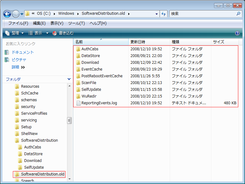245x184 pixels.
Task: Click the 表示 views toolbar button
Action: point(35,33)
